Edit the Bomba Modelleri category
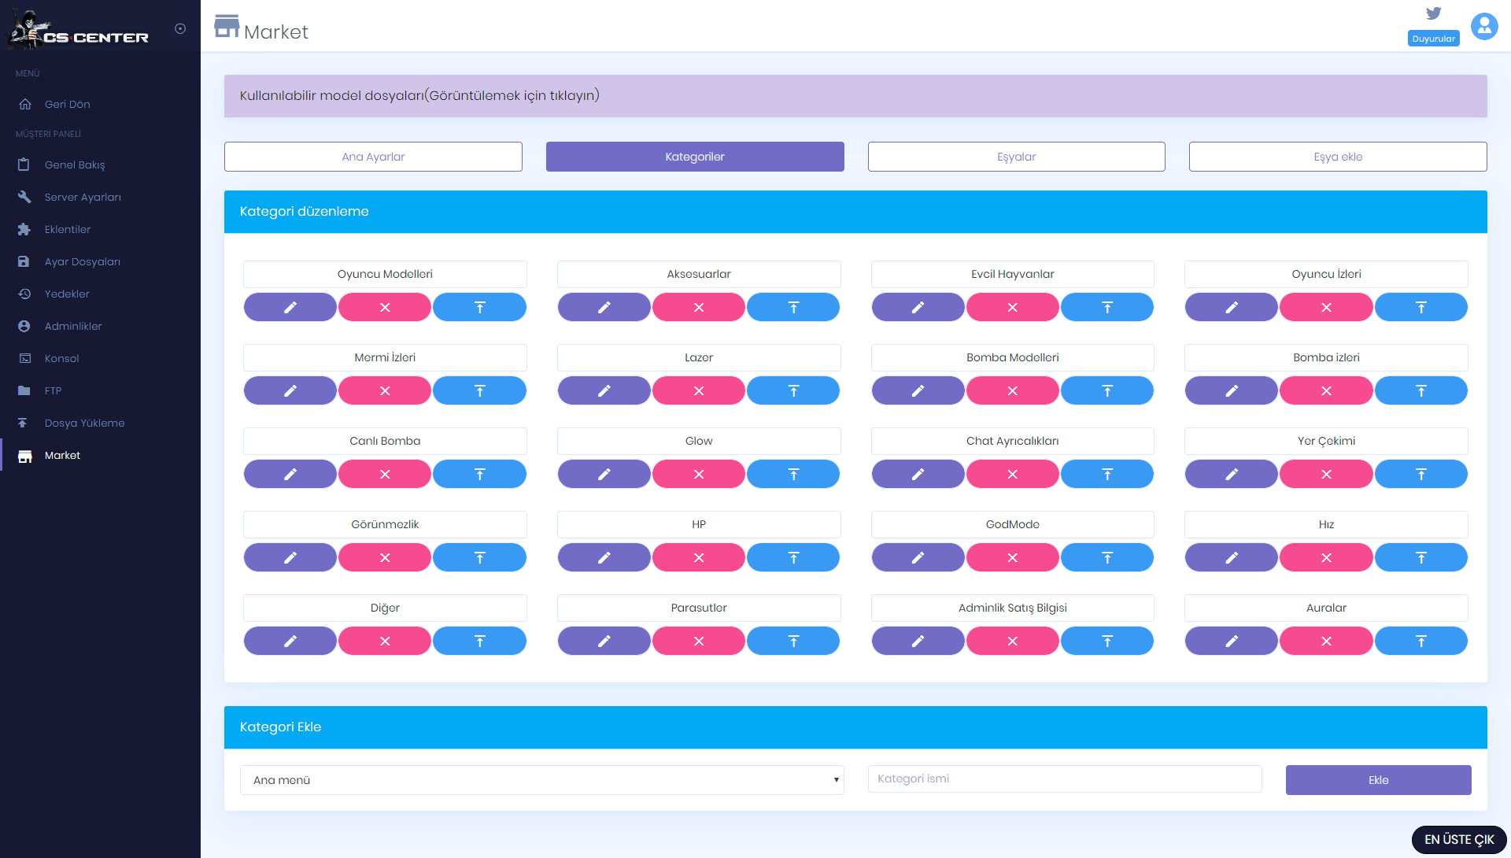 pos(918,390)
